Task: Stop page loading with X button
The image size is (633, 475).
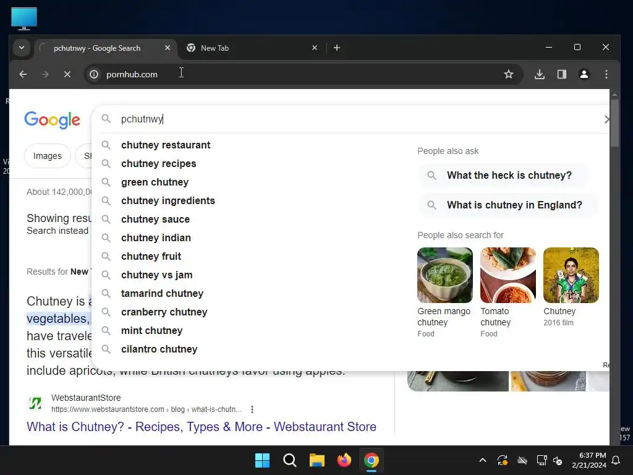Action: pos(67,74)
